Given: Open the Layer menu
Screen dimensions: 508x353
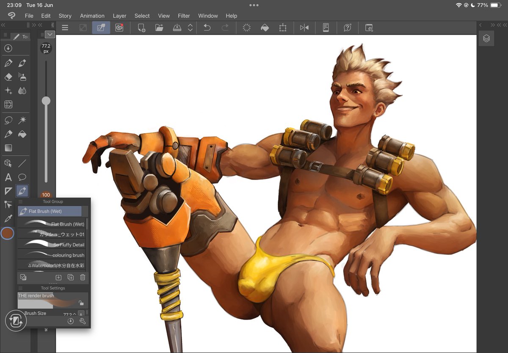Looking at the screenshot, I should (119, 16).
